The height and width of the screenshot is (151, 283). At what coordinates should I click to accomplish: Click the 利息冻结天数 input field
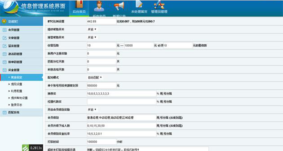tap(102, 69)
